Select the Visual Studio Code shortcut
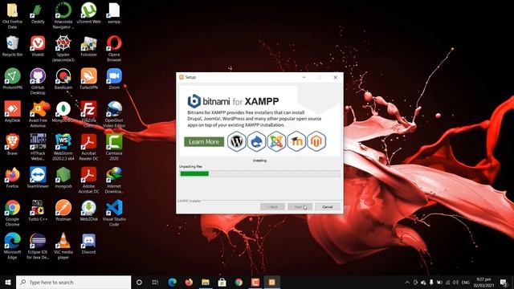The height and width of the screenshot is (289, 514). tap(114, 213)
